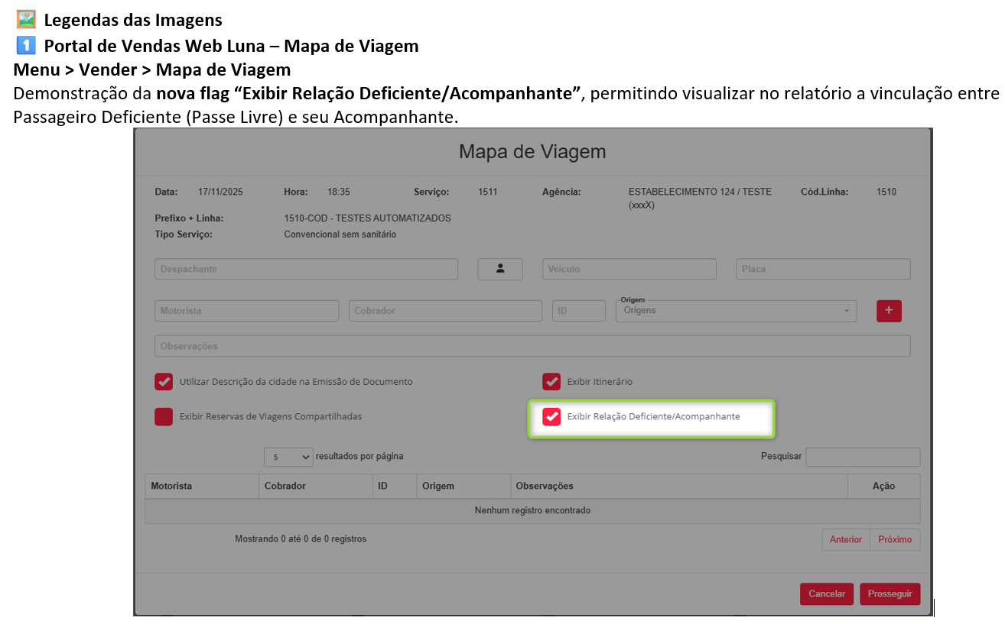This screenshot has width=1005, height=624.
Task: Click the Prosseguir button
Action: pos(890,594)
